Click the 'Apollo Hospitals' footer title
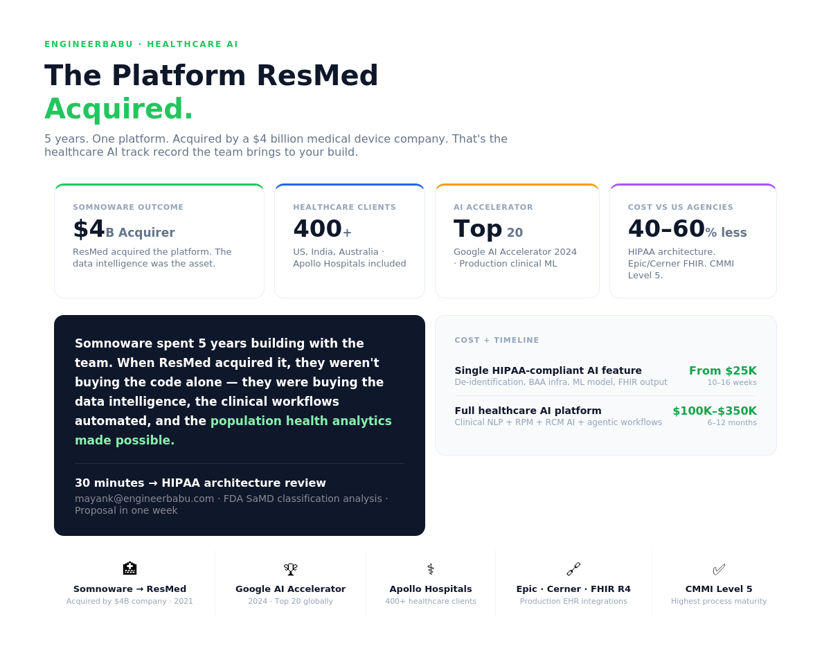The width and height of the screenshot is (831, 655). click(x=431, y=589)
